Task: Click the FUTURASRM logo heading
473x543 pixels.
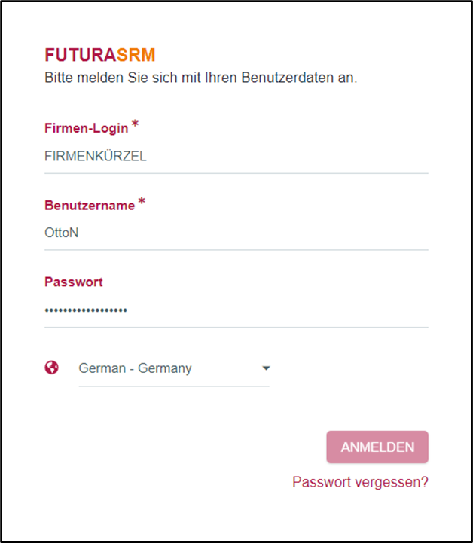Action: 100,56
